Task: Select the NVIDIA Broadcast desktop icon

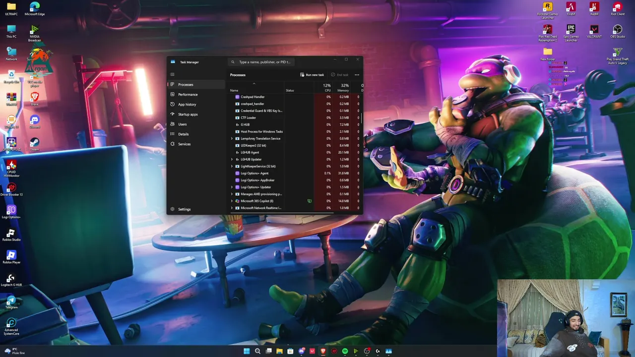Action: (x=34, y=32)
